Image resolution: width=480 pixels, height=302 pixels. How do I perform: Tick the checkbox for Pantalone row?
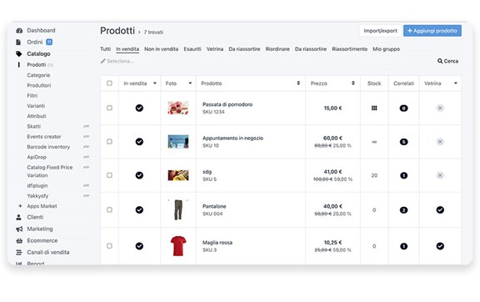pyautogui.click(x=109, y=209)
